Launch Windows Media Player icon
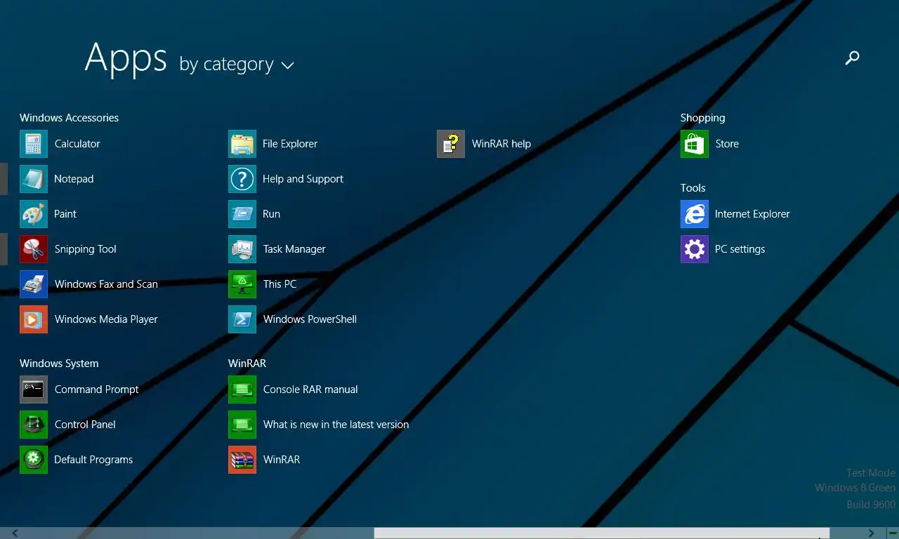Screen dimensions: 899x539 point(34,319)
